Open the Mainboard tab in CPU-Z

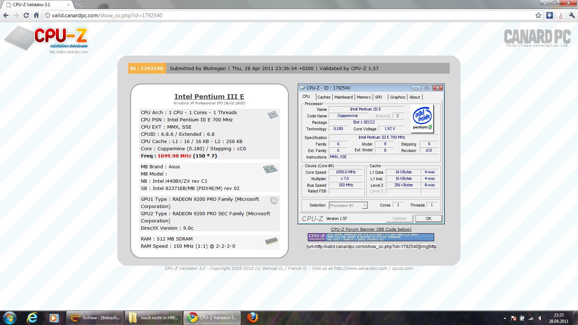(x=344, y=97)
